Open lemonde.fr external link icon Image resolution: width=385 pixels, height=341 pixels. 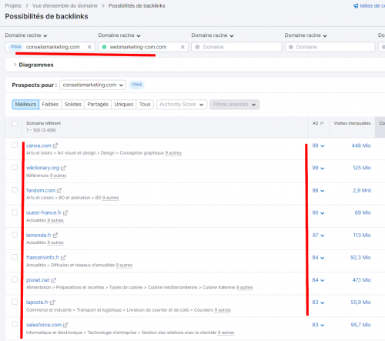click(55, 235)
